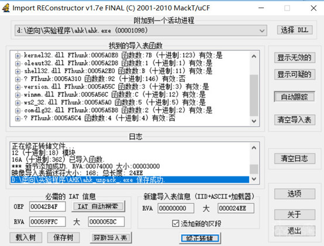
Task: Expand the invalid FThunk:0005A5C4 node
Action: point(18,118)
